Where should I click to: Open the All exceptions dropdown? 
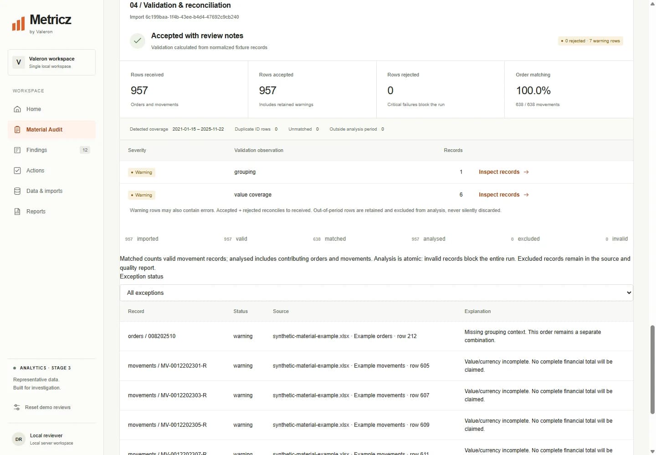(376, 293)
